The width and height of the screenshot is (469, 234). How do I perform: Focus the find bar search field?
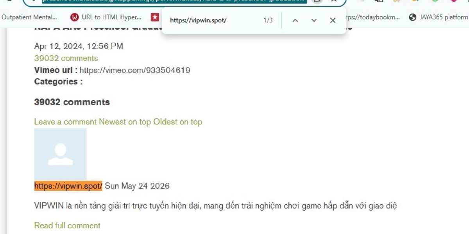pyautogui.click(x=213, y=20)
